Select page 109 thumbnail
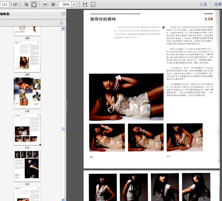The width and height of the screenshot is (222, 201). 27,57
